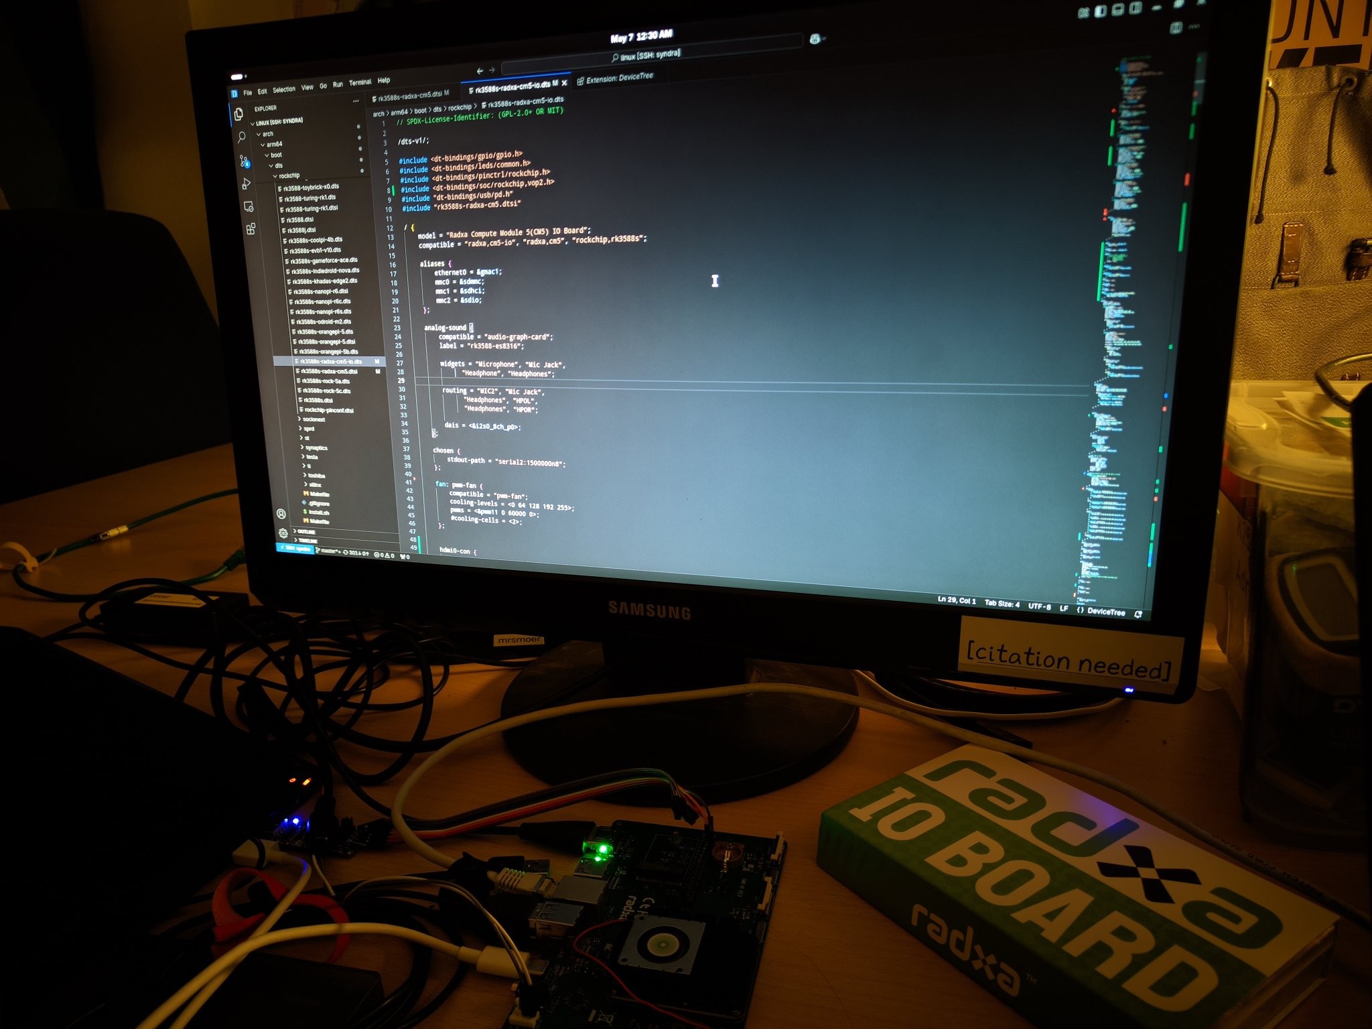Click LF end-of-line status item
This screenshot has height=1029, width=1372.
coord(1064,608)
